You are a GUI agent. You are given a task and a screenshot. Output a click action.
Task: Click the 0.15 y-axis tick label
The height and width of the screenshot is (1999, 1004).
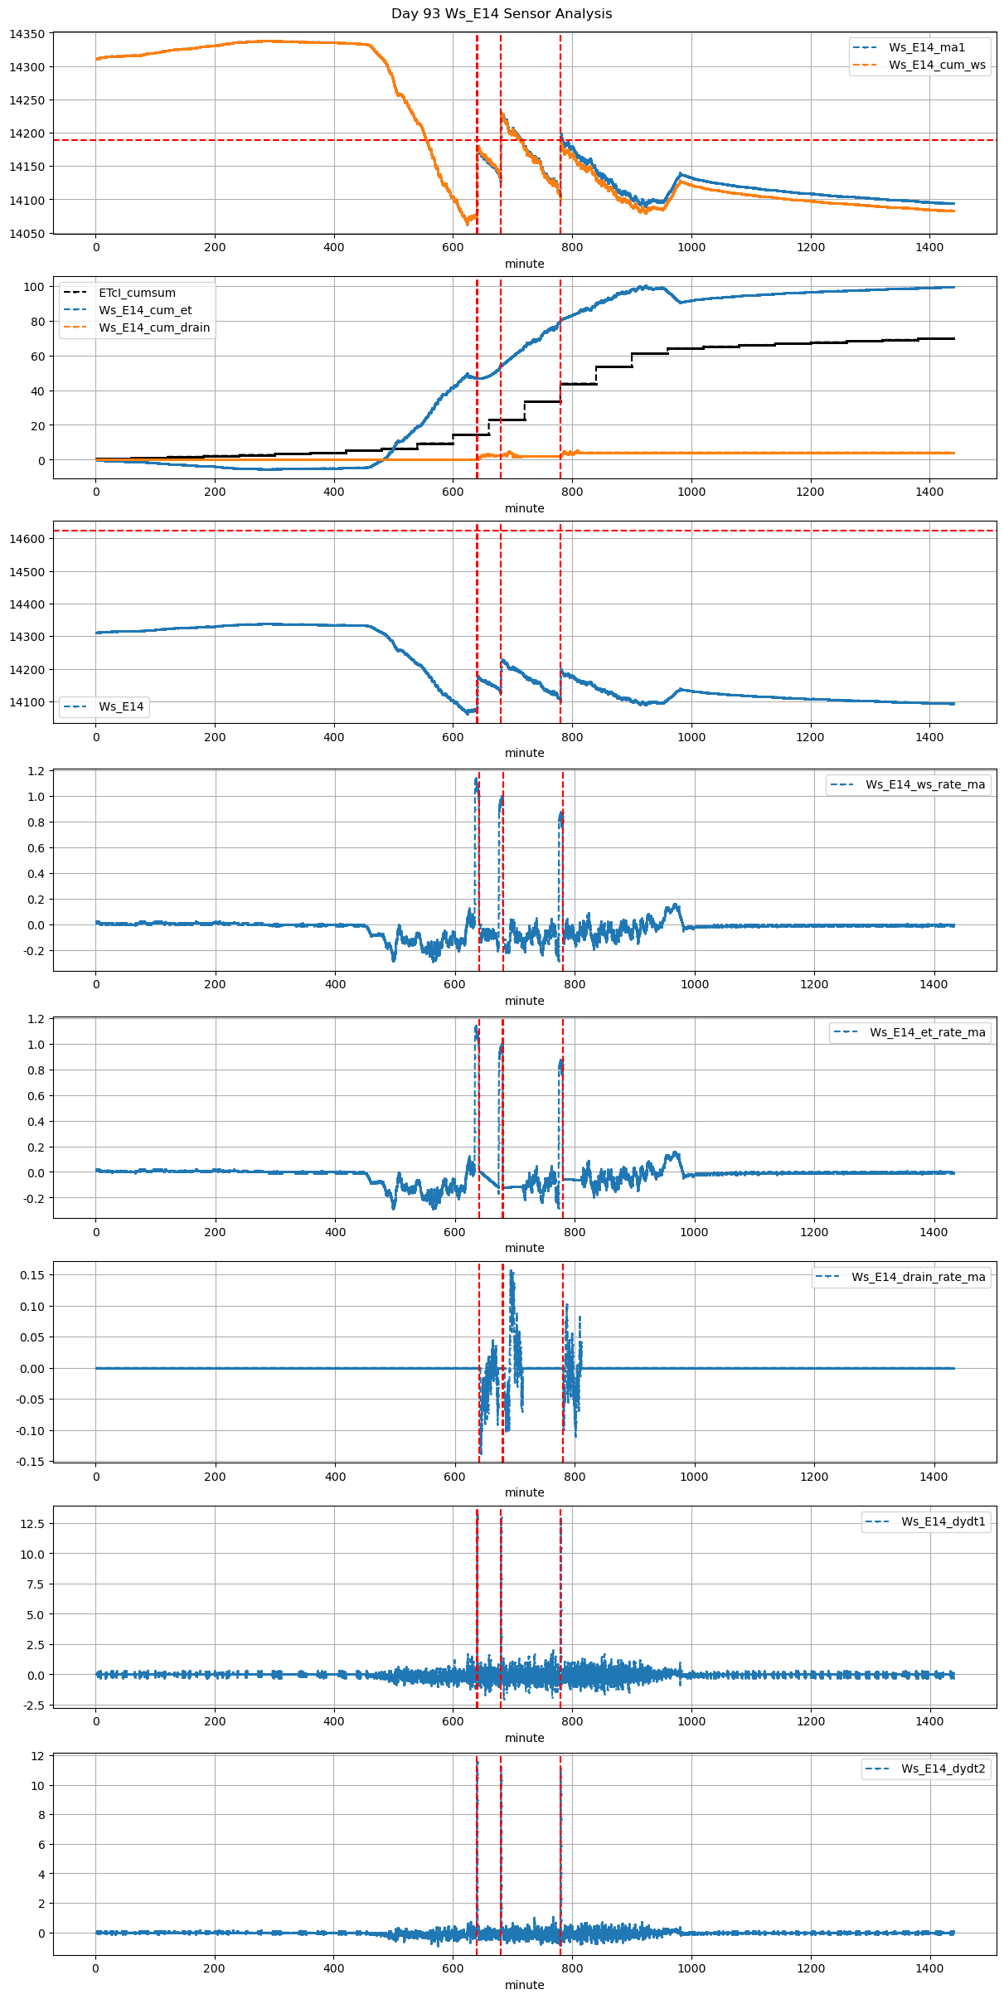(32, 1274)
